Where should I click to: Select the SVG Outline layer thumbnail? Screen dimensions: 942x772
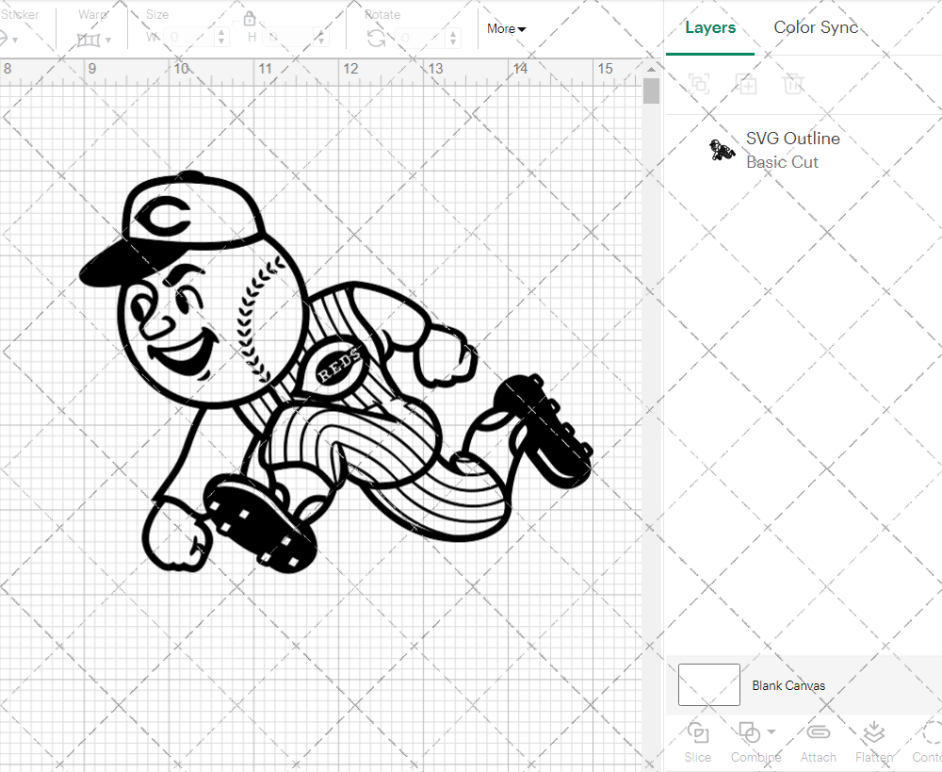(722, 150)
